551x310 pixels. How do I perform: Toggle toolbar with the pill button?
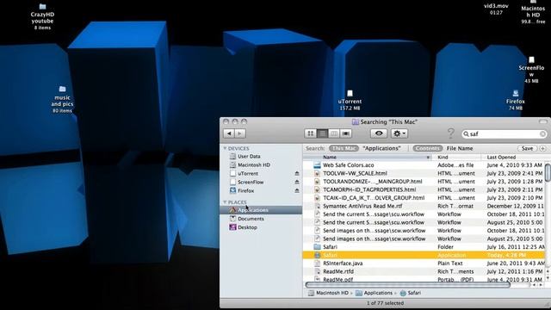point(543,121)
